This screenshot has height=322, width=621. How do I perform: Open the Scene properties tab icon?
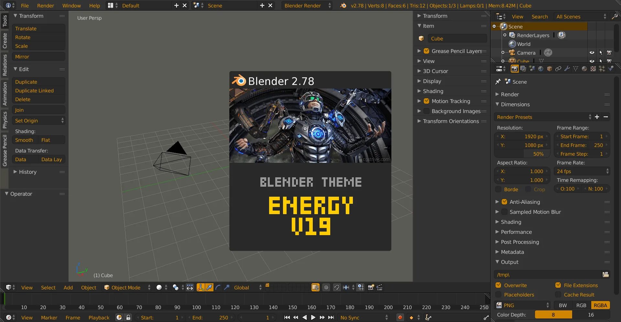tap(532, 69)
